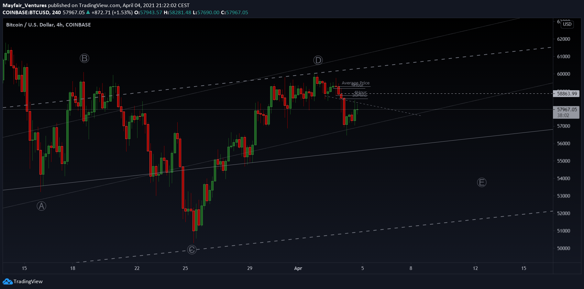Click the 51000 price axis label
The image size is (584, 289).
point(564,231)
